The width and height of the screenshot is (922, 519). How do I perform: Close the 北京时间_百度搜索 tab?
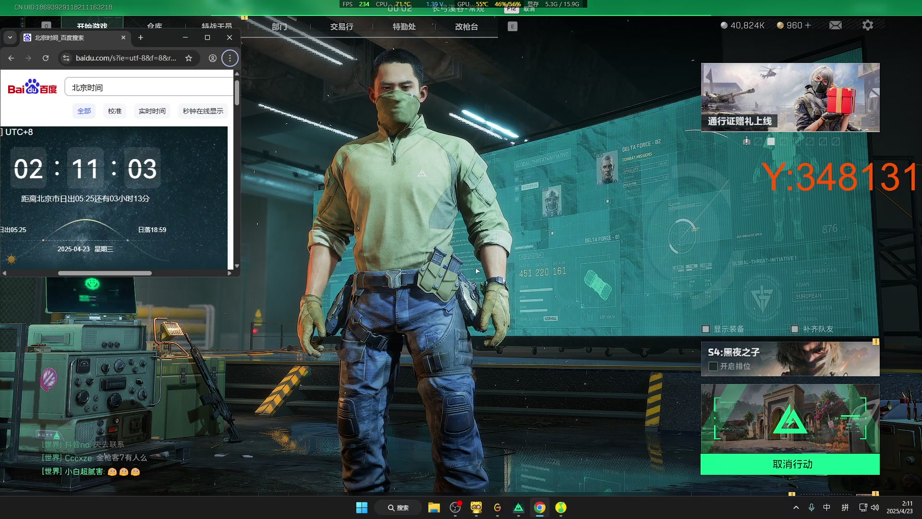123,37
